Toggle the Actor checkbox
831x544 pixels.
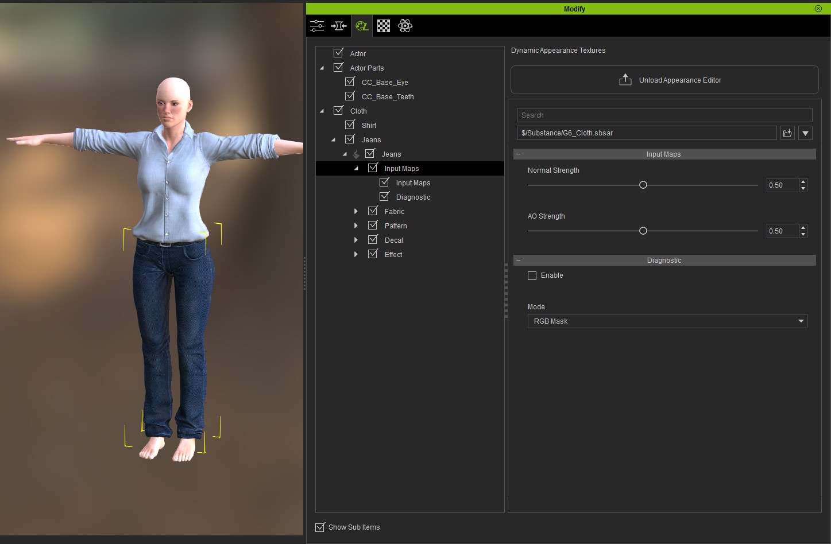[x=339, y=53]
